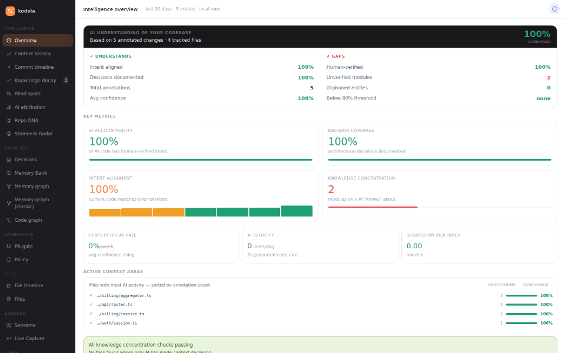Click 'All knowledge concentration checks passing' banner

tap(320, 345)
